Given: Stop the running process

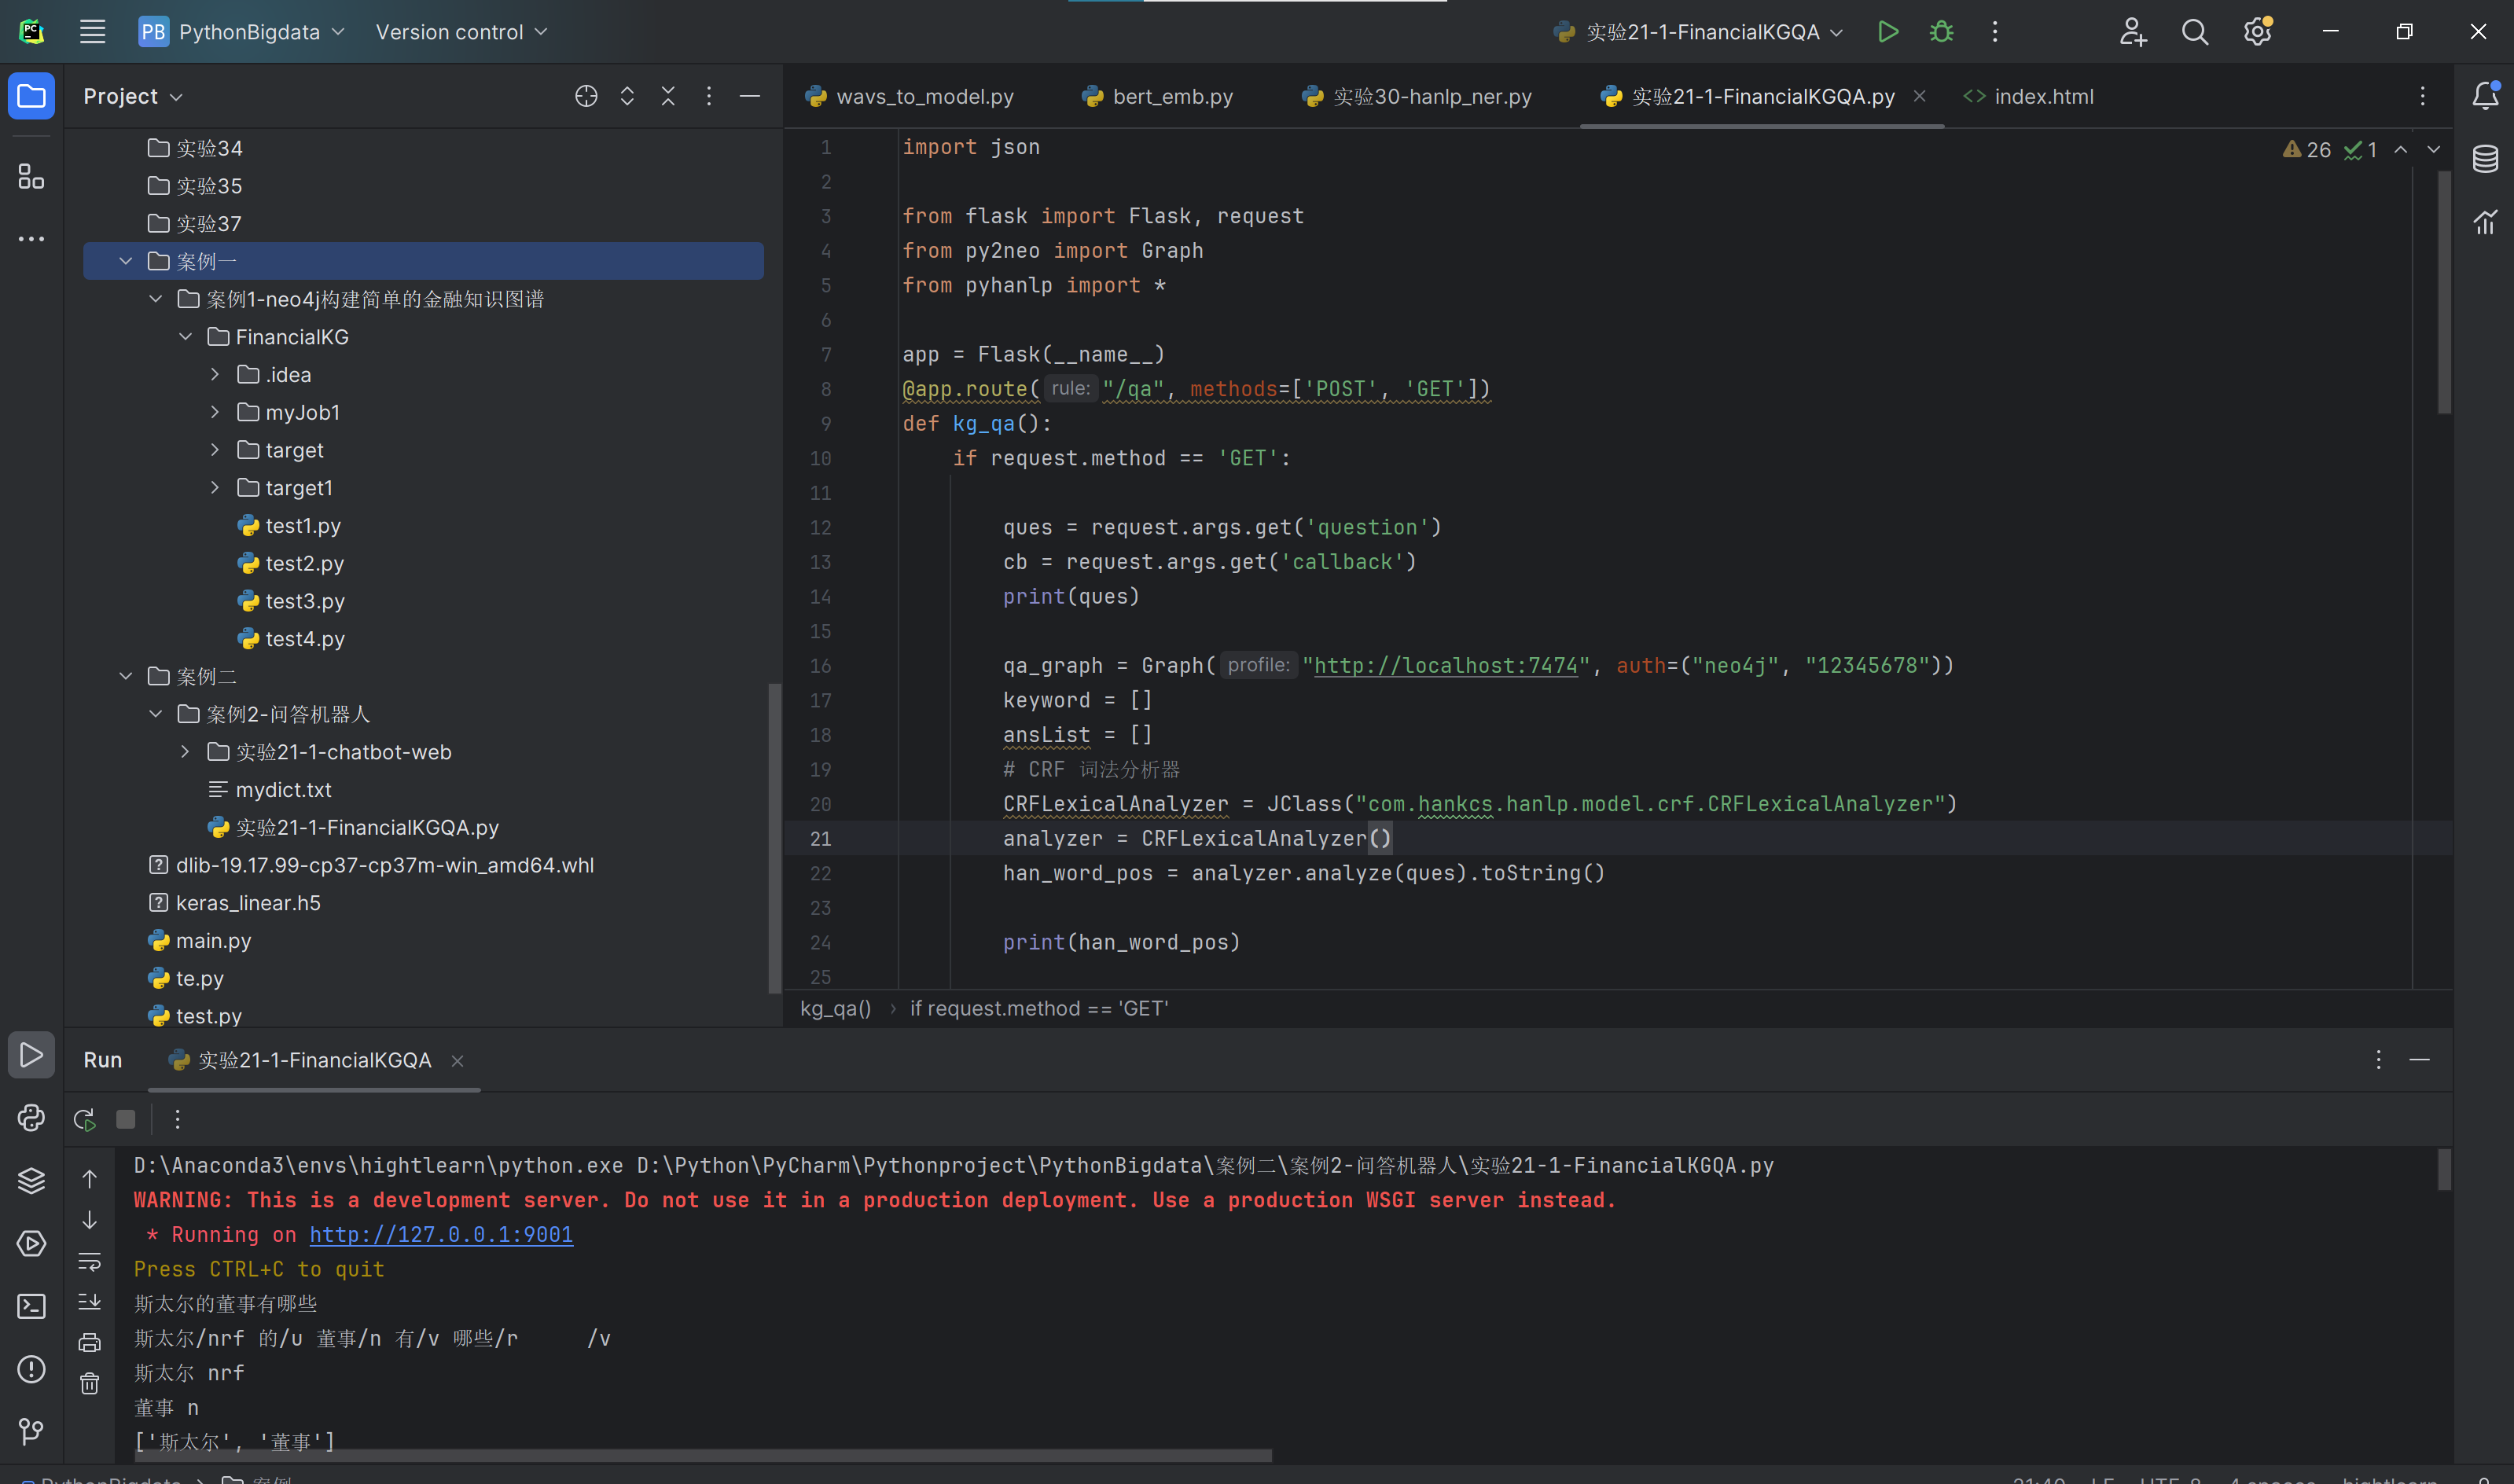Looking at the screenshot, I should [x=126, y=1119].
